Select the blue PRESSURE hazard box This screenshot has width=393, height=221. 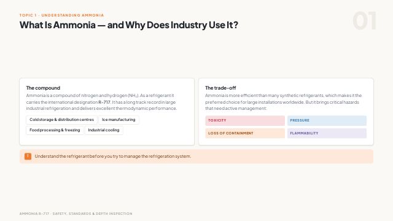click(327, 120)
